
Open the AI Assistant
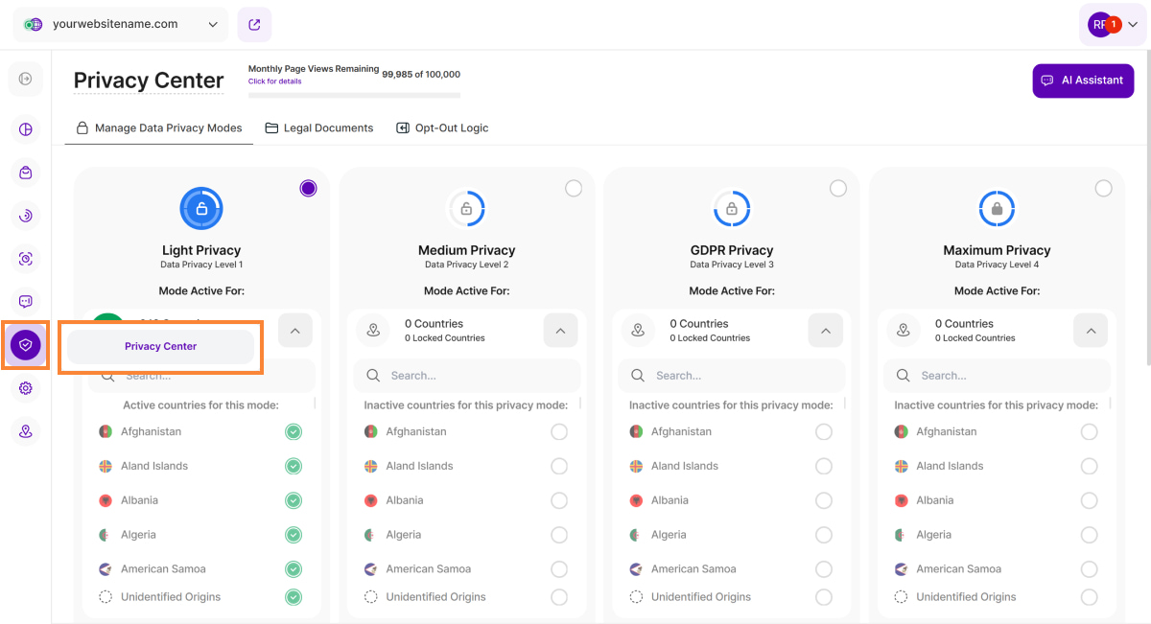pyautogui.click(x=1083, y=81)
